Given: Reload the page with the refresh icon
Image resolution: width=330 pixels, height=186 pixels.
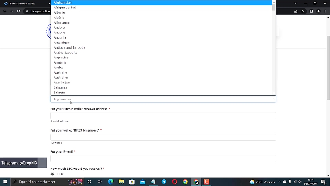Looking at the screenshot, I should tap(18, 11).
